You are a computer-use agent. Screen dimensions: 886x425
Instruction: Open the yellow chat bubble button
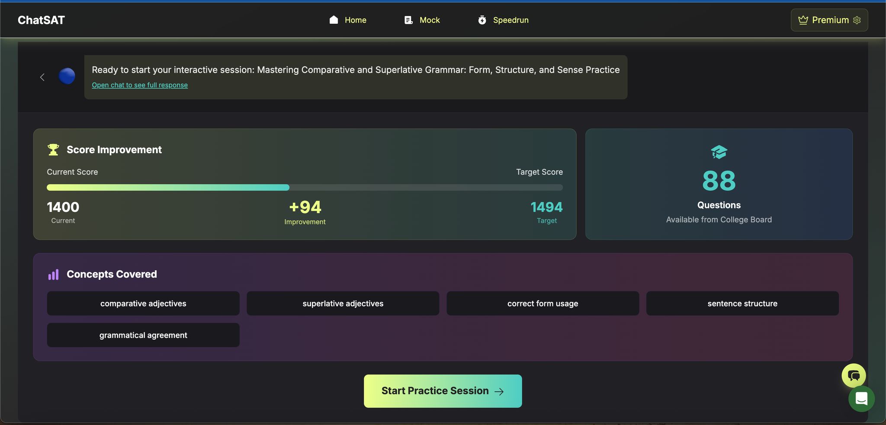pos(853,375)
